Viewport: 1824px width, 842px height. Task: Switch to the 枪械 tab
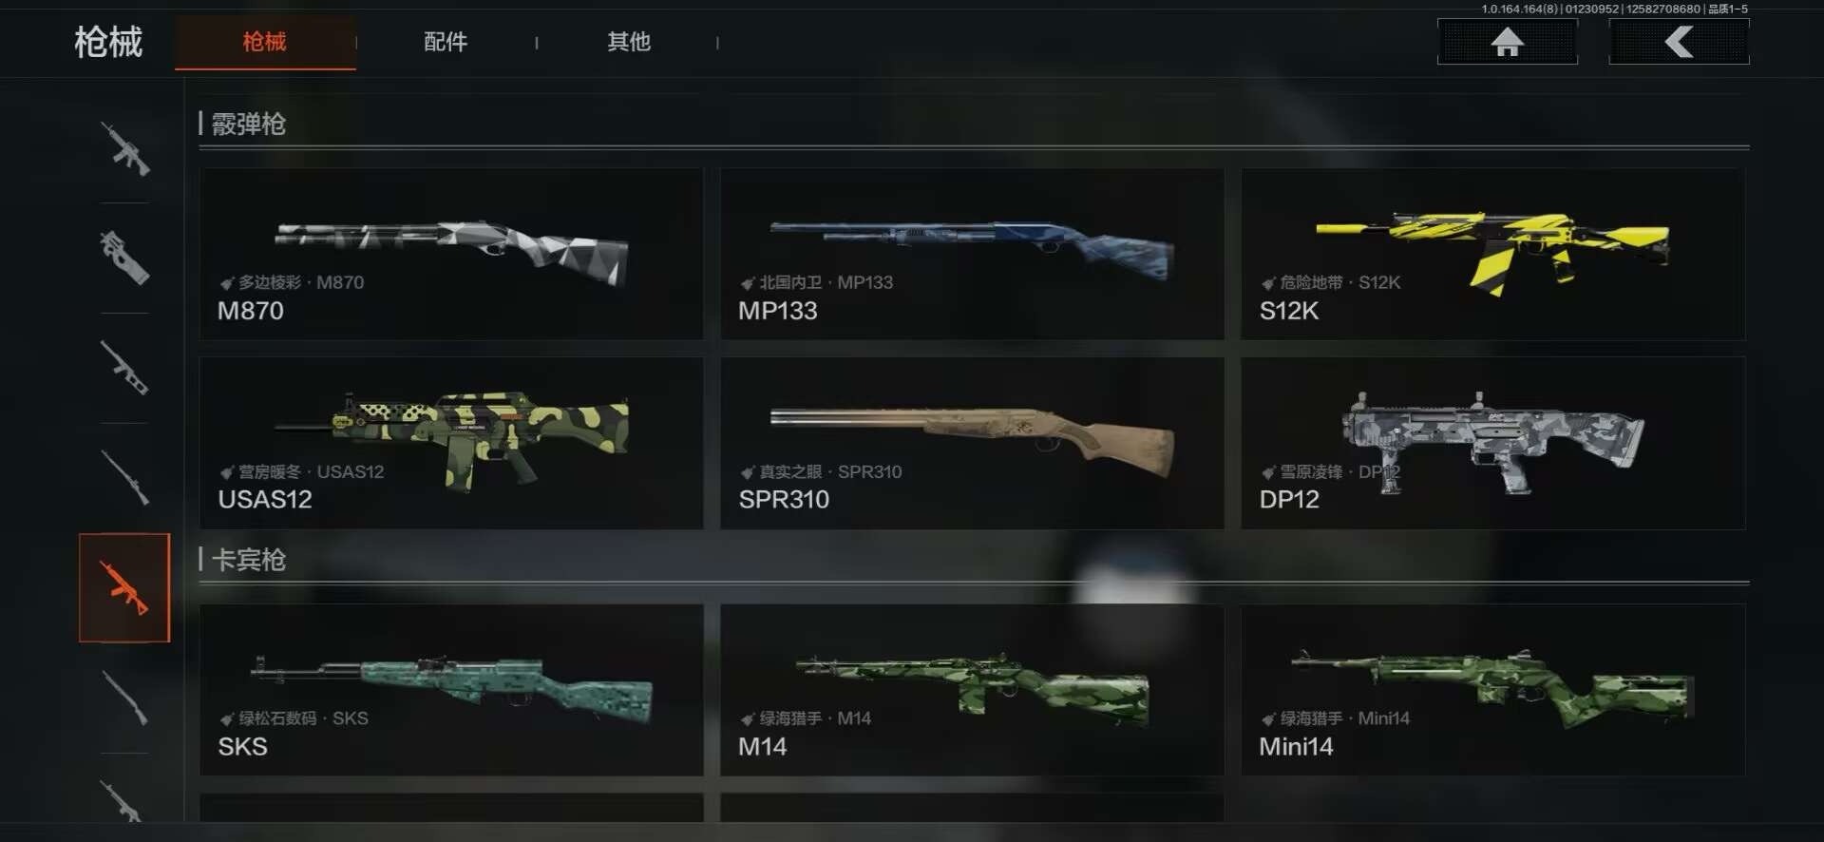pos(265,42)
